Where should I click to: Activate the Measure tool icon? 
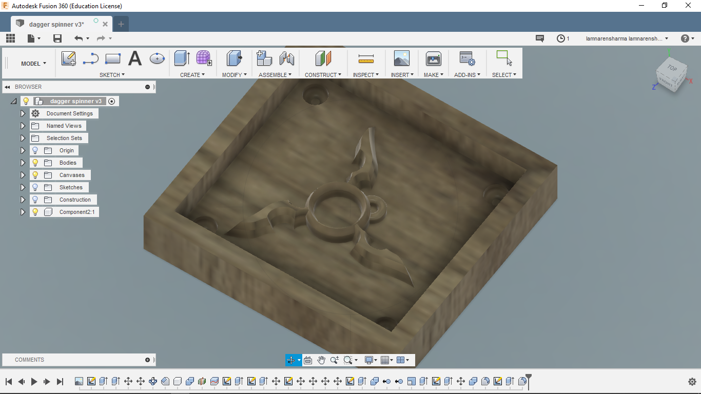[x=366, y=58]
